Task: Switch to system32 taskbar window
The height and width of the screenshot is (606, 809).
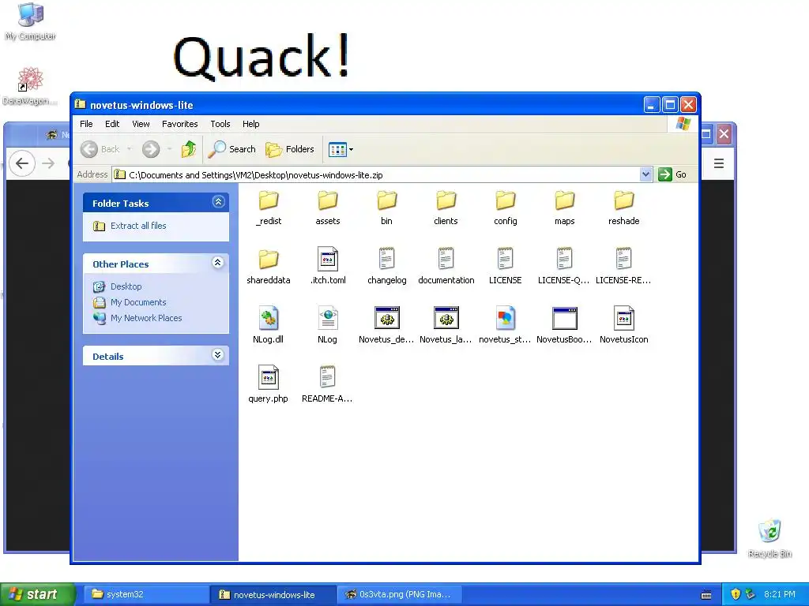Action: coord(145,594)
